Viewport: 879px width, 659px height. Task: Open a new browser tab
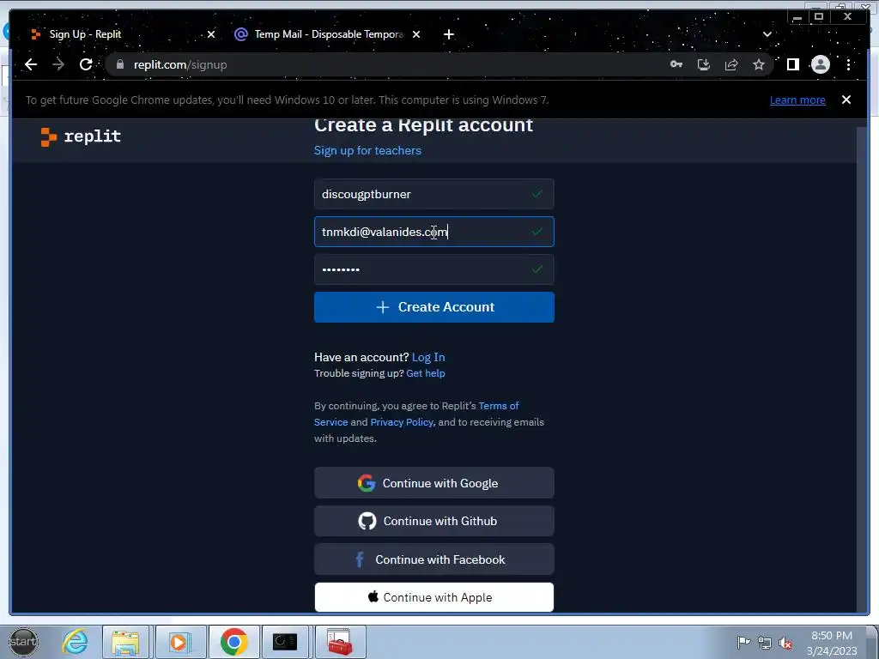(x=448, y=34)
